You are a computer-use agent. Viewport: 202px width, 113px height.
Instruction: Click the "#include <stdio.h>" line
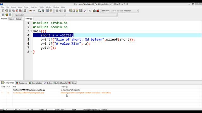(50, 23)
